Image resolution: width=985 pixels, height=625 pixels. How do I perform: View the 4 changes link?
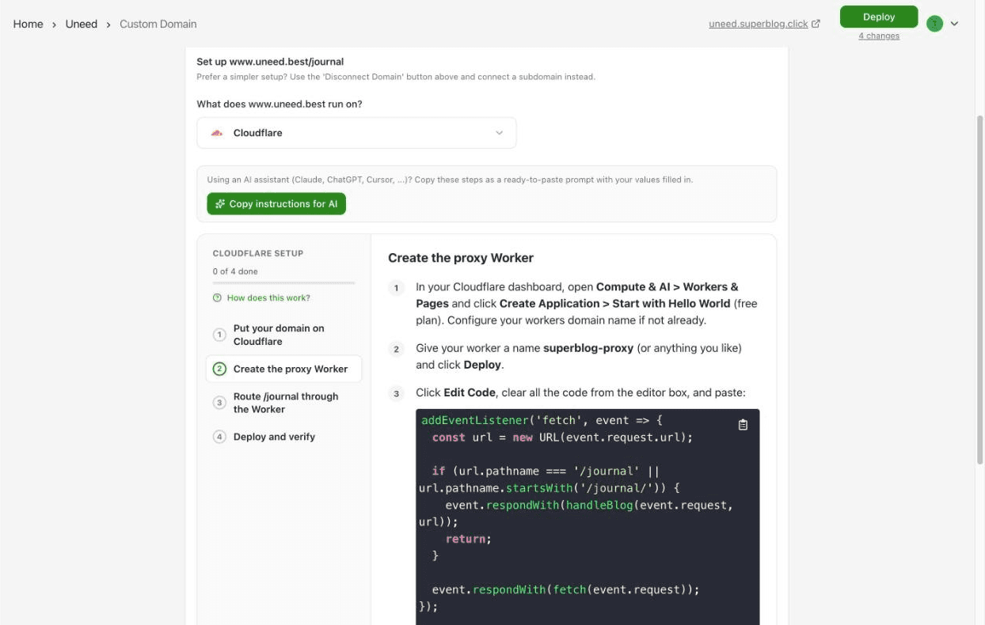[879, 36]
